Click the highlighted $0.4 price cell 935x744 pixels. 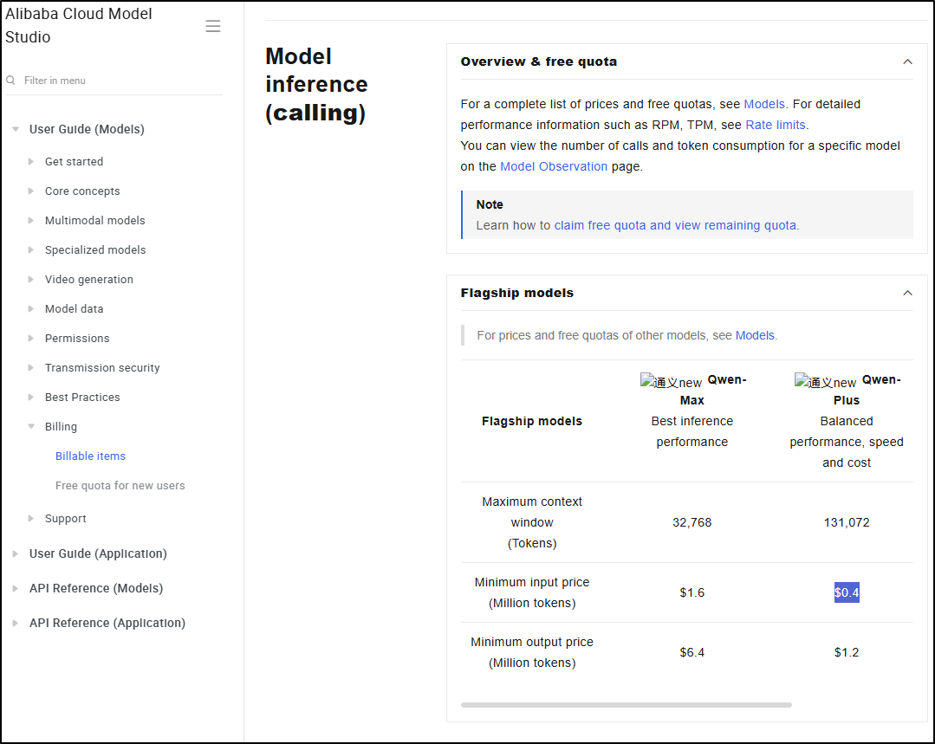point(847,592)
